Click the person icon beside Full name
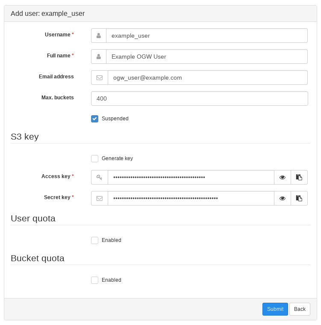This screenshot has width=321, height=325. pos(99,57)
